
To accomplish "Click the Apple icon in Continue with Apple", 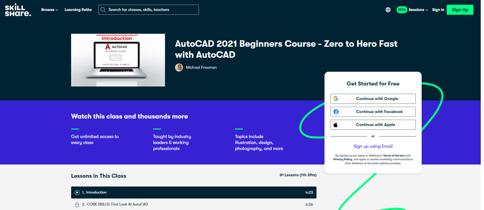I will [x=336, y=124].
